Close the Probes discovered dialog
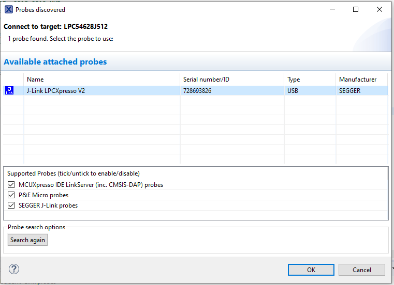 380,9
